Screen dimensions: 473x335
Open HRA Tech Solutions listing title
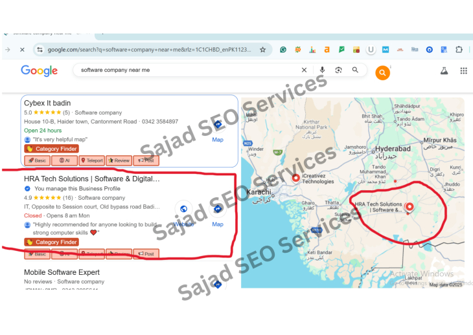pyautogui.click(x=92, y=178)
